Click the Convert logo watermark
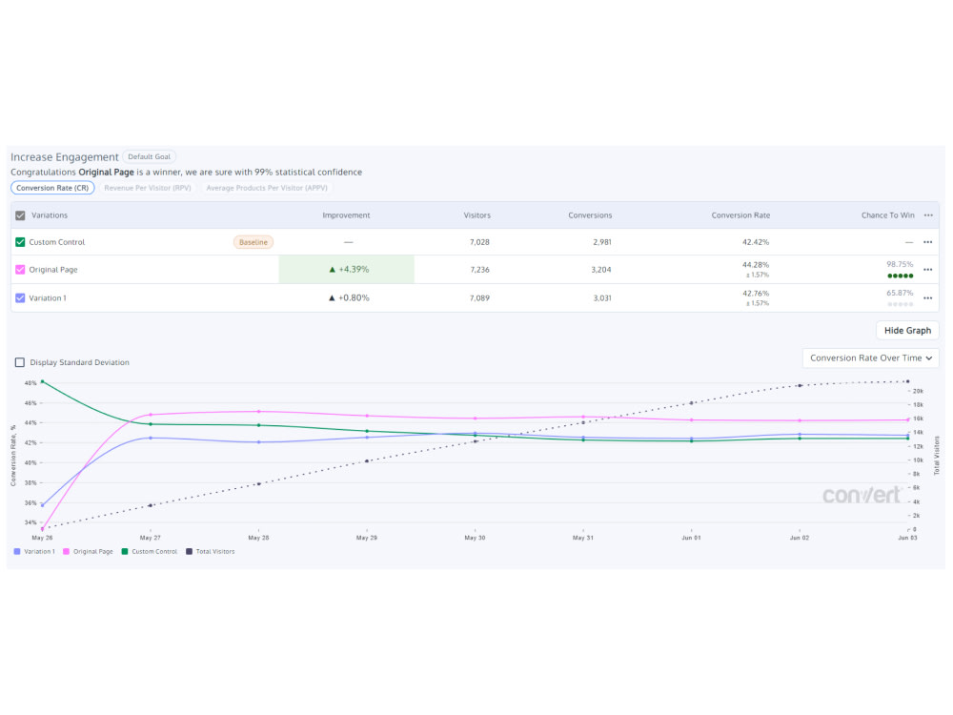Viewport: 953px width, 715px height. 862,495
